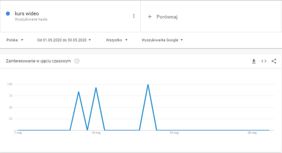Click the blue dot beside kurs wideo
The image size is (282, 153).
click(8, 14)
